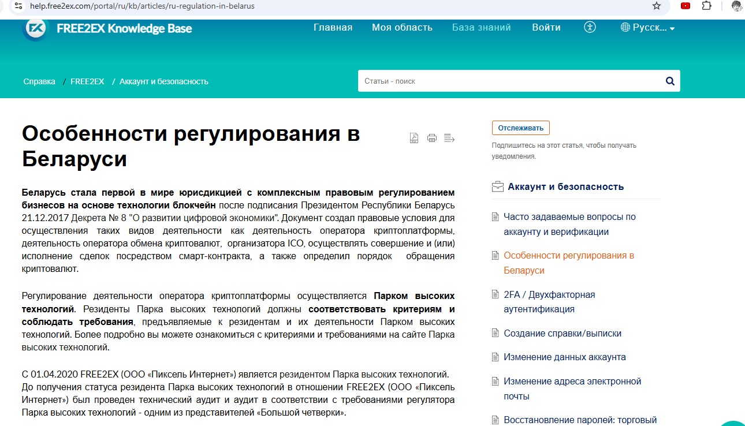The width and height of the screenshot is (745, 426).
Task: Open the Русский language dropdown
Action: point(647,28)
